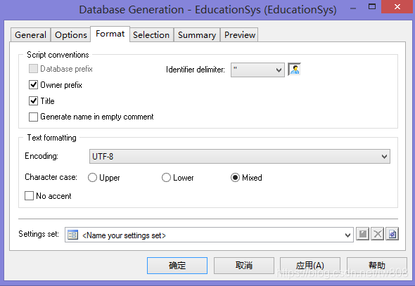Expand the Settings set dropdown
The height and width of the screenshot is (286, 415).
(347, 235)
